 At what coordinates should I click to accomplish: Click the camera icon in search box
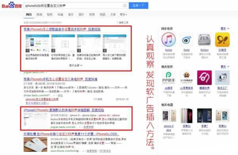coord(125,6)
